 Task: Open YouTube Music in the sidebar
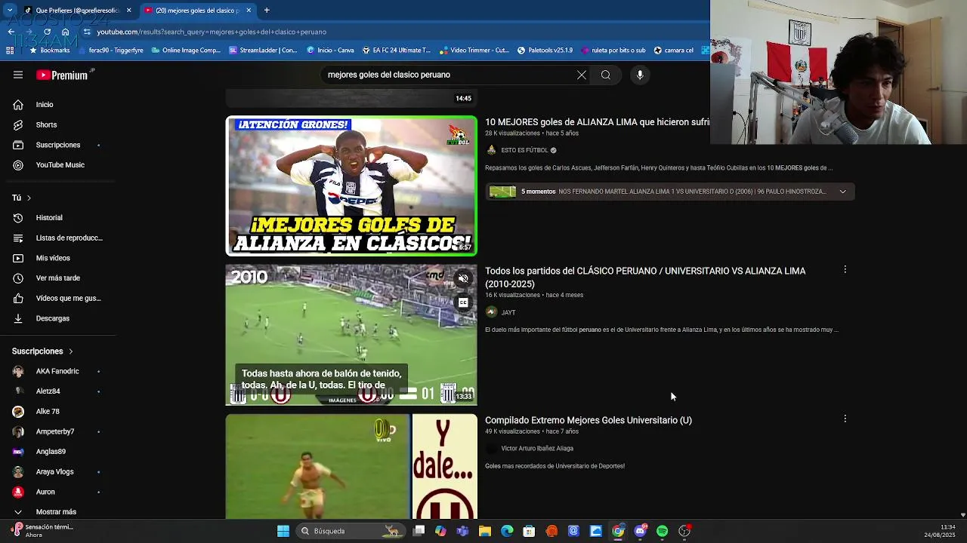58,165
